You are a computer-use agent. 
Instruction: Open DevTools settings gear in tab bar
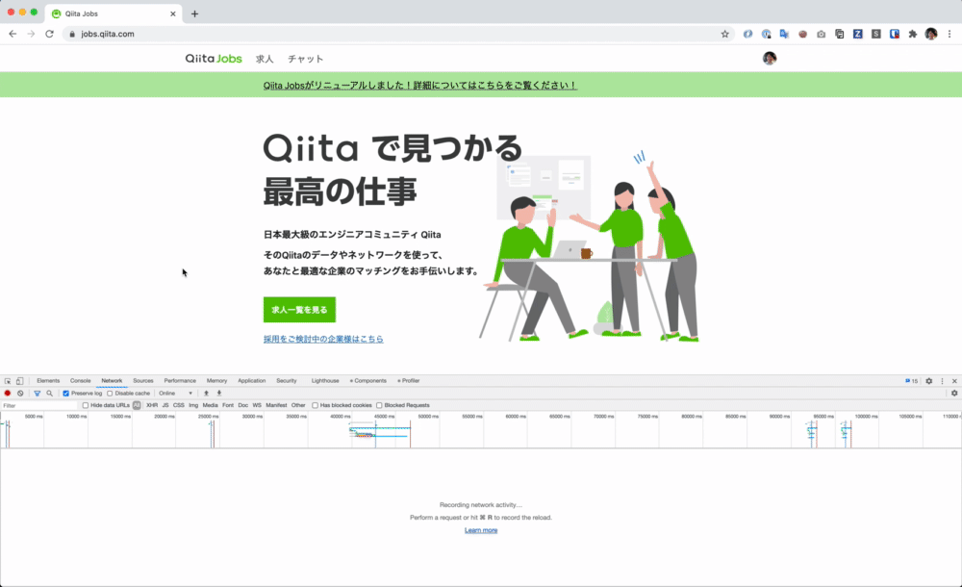[x=929, y=381]
